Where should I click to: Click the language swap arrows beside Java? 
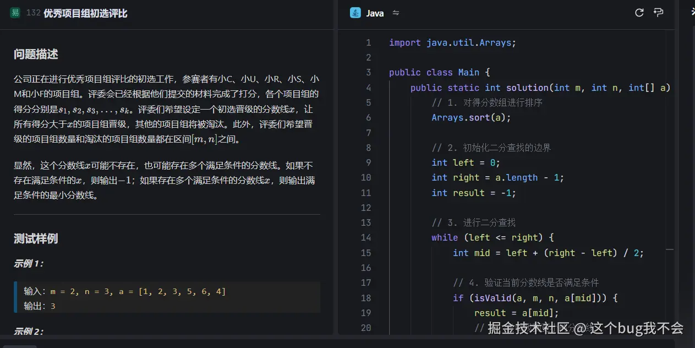coord(396,13)
